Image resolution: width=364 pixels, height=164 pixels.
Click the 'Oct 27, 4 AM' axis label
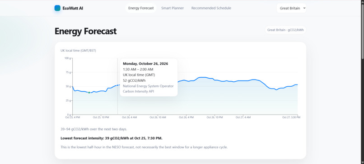tap(243, 117)
